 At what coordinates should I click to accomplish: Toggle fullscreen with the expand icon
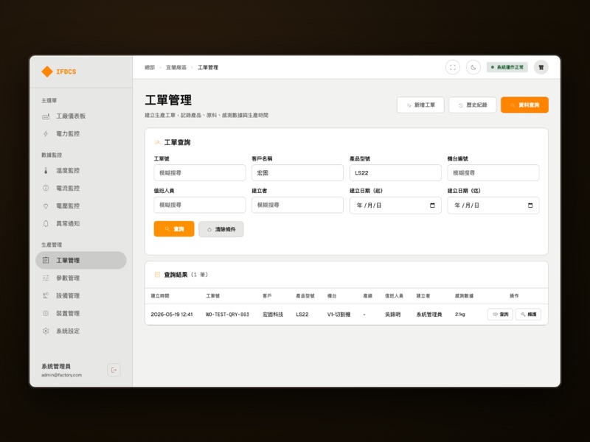point(453,67)
